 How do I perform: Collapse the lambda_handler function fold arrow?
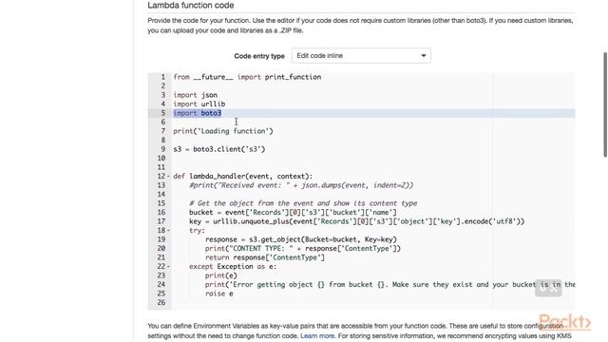tap(168, 177)
